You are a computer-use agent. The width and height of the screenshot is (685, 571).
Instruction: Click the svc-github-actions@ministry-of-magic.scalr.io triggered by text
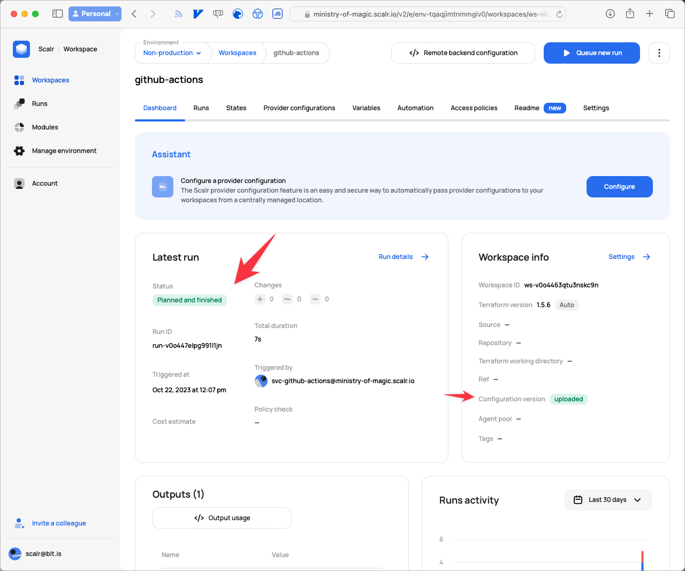tap(343, 381)
